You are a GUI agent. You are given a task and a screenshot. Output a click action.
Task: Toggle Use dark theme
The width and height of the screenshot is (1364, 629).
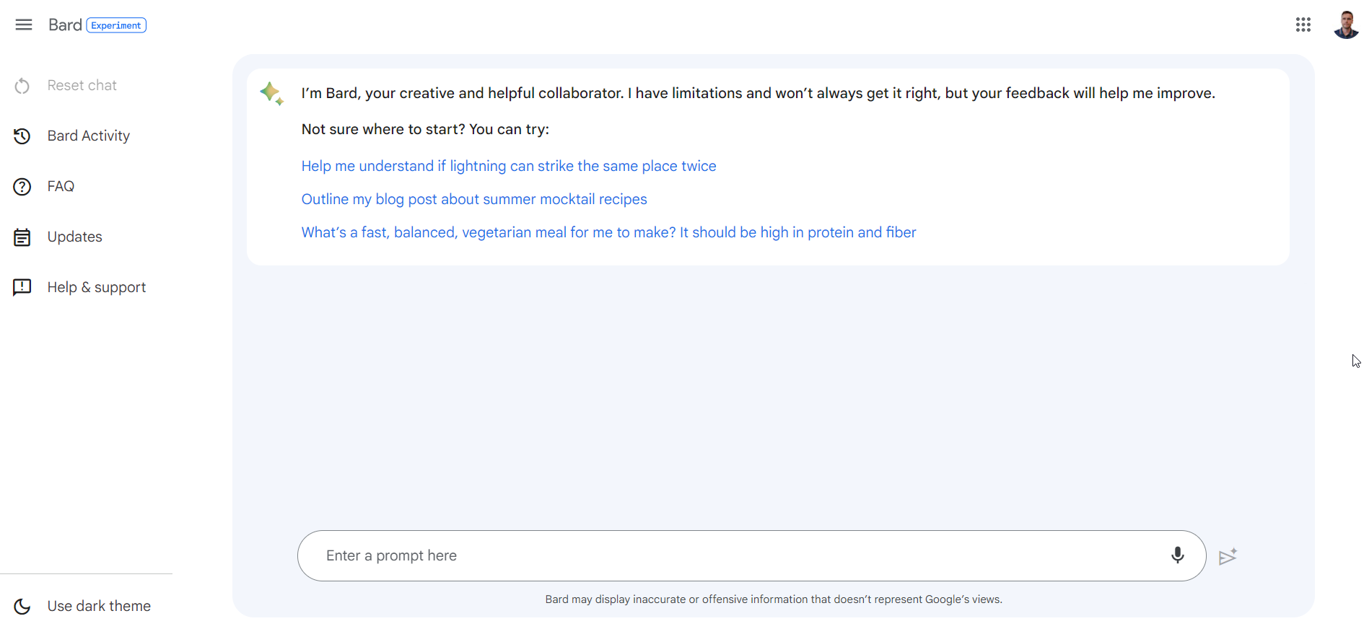tap(100, 607)
